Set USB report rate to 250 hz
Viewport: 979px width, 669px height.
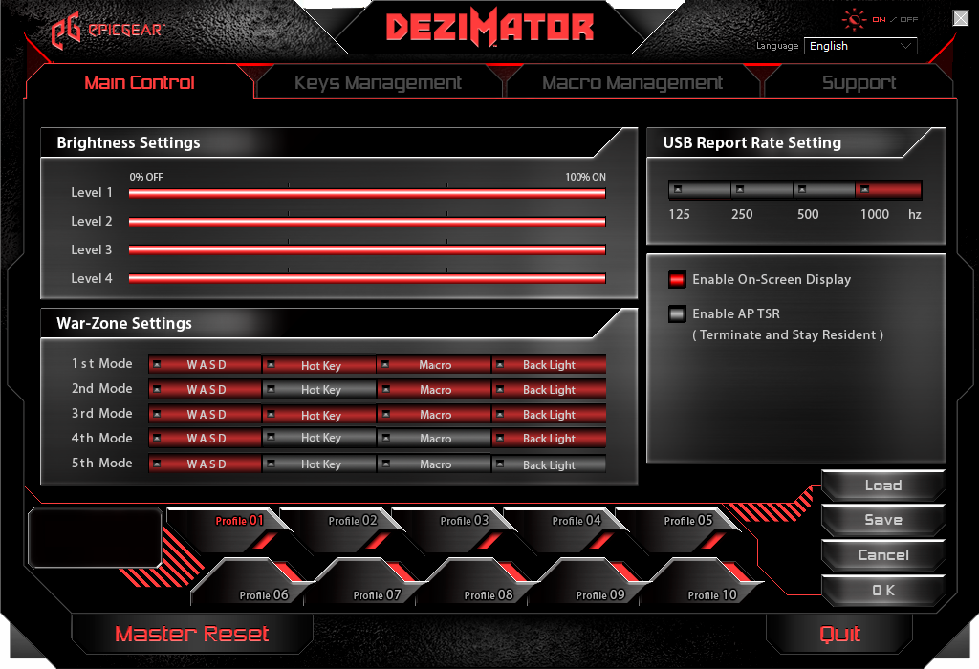pyautogui.click(x=762, y=190)
